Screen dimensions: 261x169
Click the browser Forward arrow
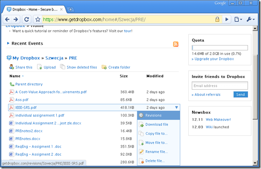point(16,20)
